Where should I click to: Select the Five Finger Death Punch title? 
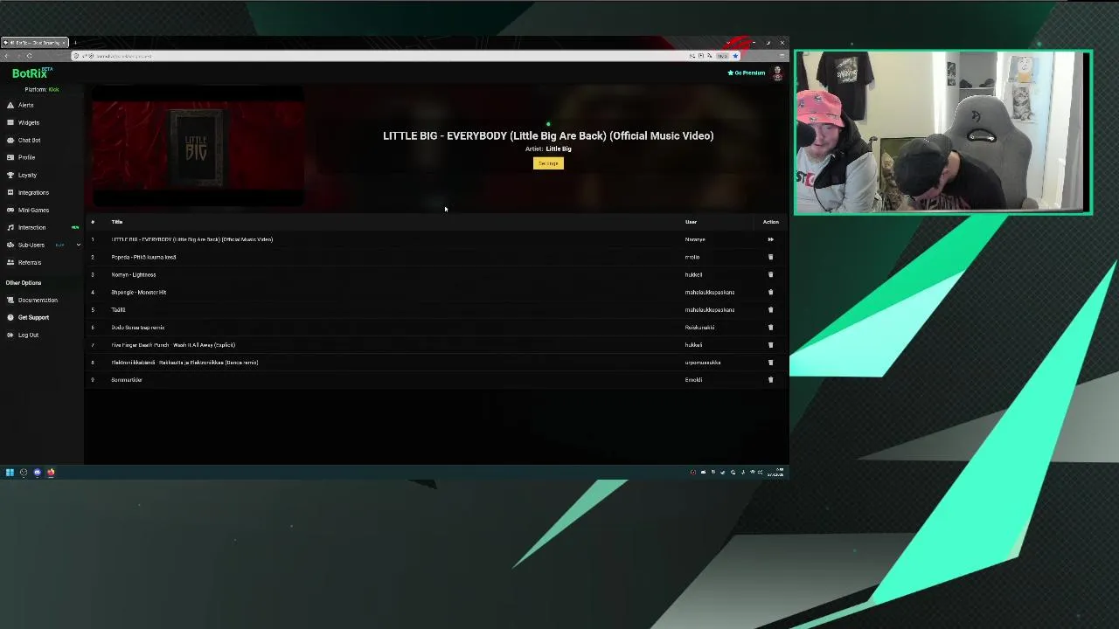point(173,345)
